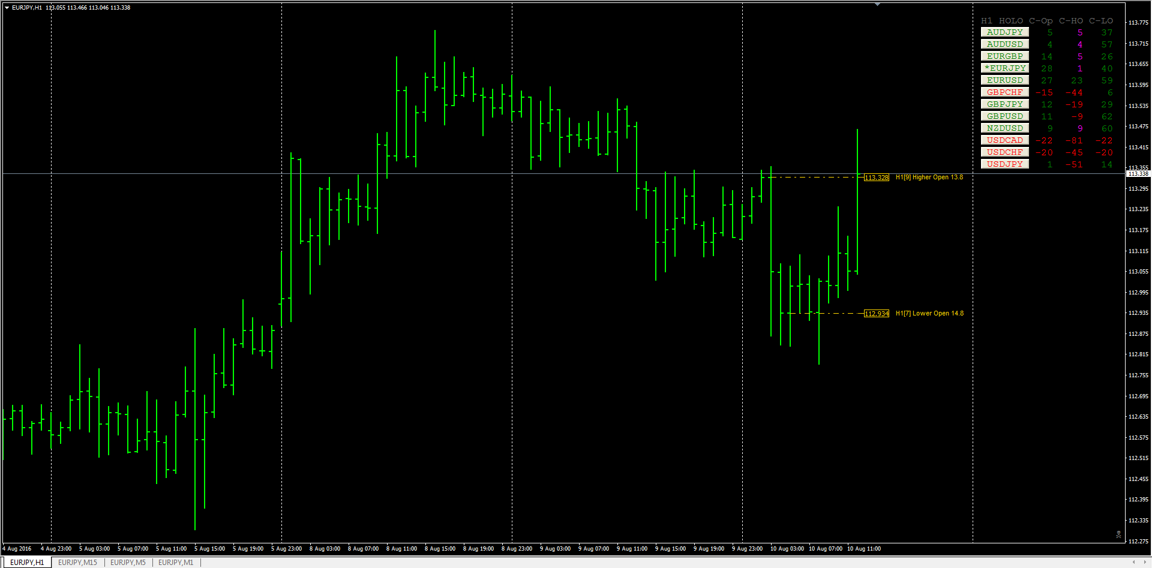This screenshot has width=1152, height=568.
Task: Switch to the EURJPY,H1 chart tab
Action: (27, 562)
